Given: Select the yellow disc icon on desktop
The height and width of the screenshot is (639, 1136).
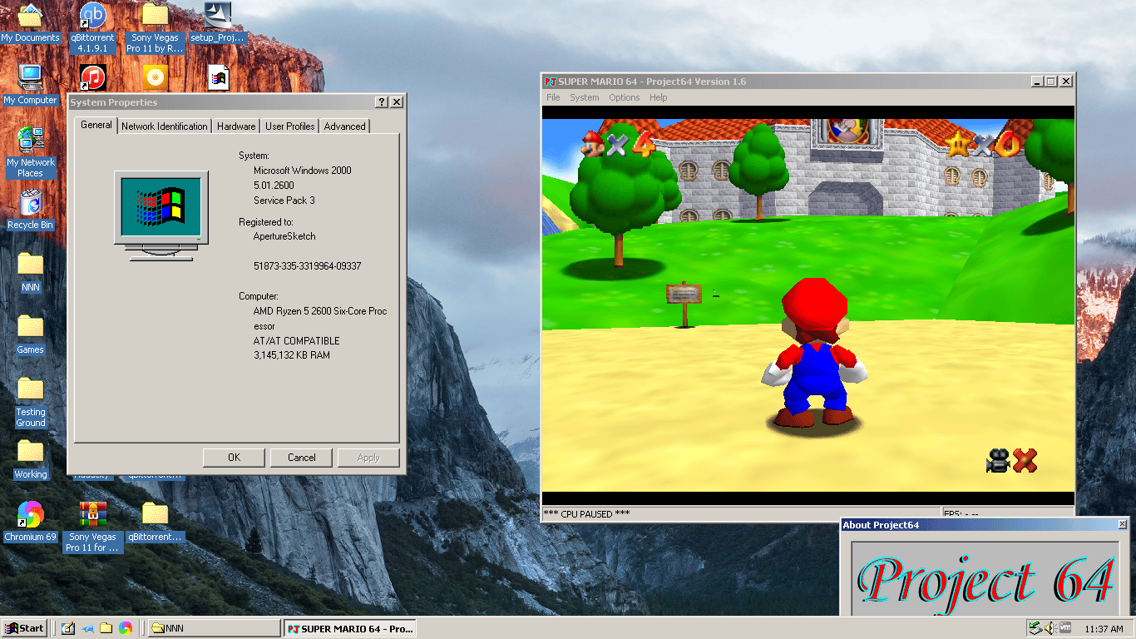Looking at the screenshot, I should tap(155, 78).
